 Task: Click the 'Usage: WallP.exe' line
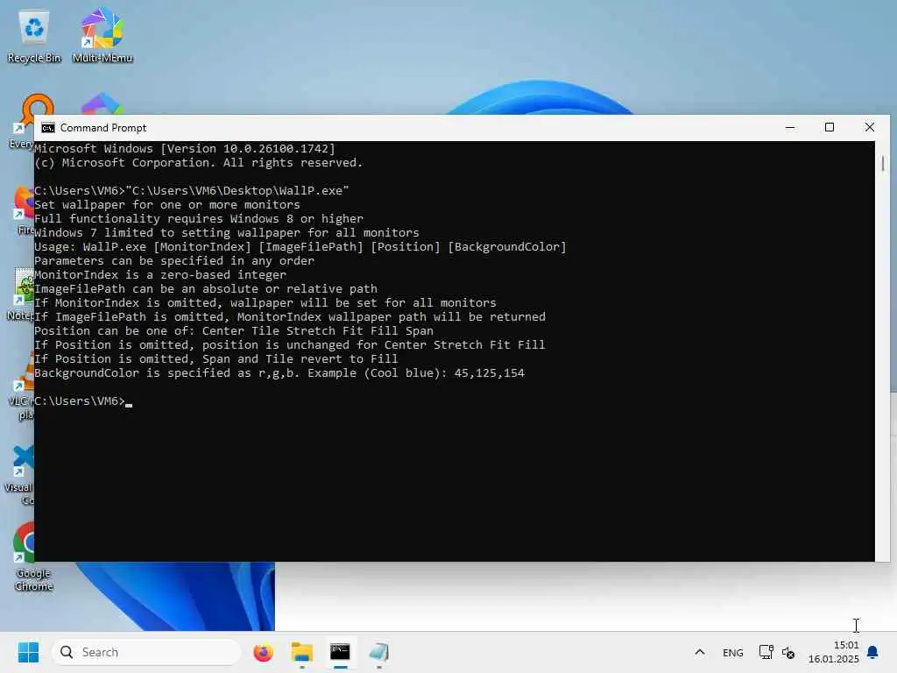coord(300,246)
